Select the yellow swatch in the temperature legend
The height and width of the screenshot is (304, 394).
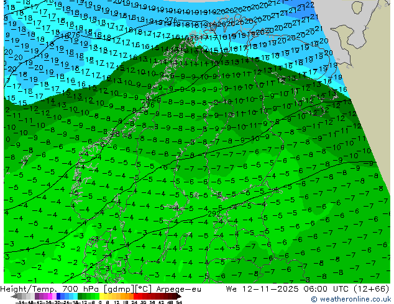101,297
